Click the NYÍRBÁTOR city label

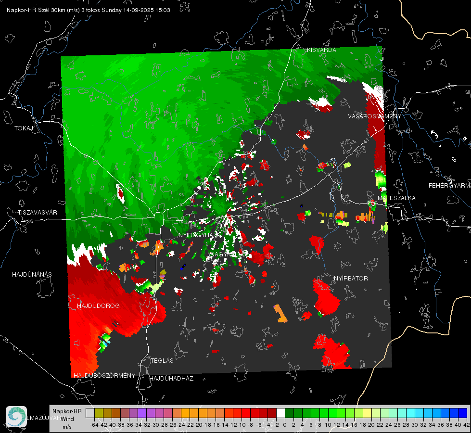(x=351, y=278)
